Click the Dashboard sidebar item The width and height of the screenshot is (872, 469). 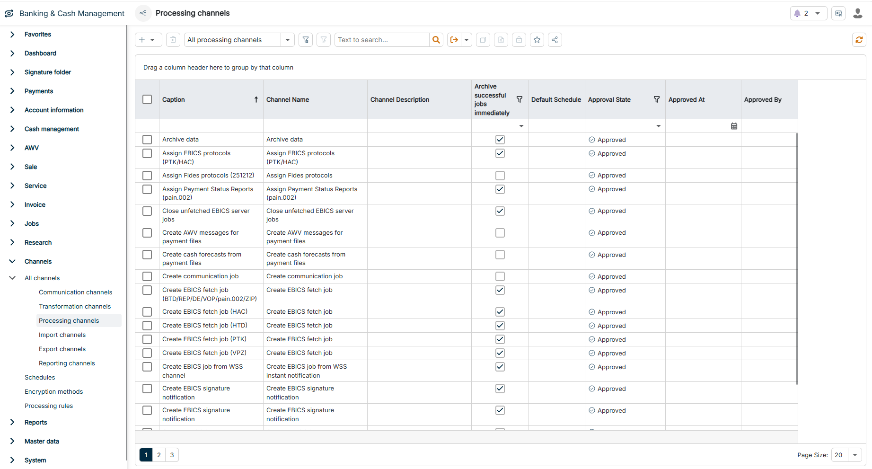pos(40,53)
